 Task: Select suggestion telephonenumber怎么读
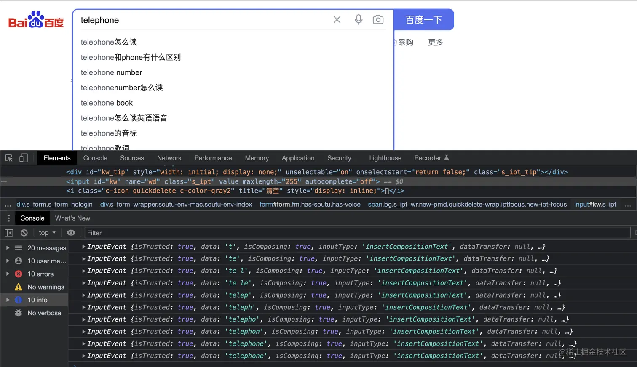tap(122, 88)
